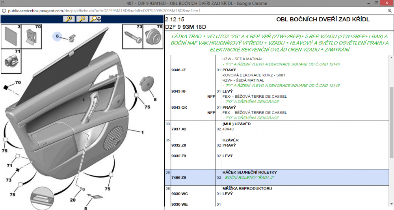Select part number 9330 WC
Viewport: 394px width, 210px height.
(180, 194)
